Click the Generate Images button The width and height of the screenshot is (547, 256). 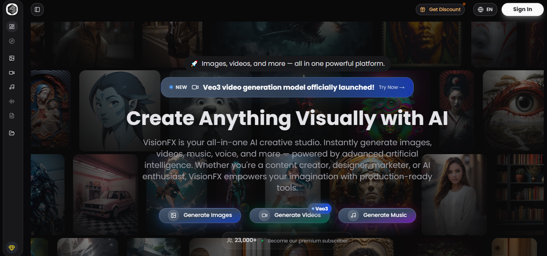pyautogui.click(x=200, y=215)
